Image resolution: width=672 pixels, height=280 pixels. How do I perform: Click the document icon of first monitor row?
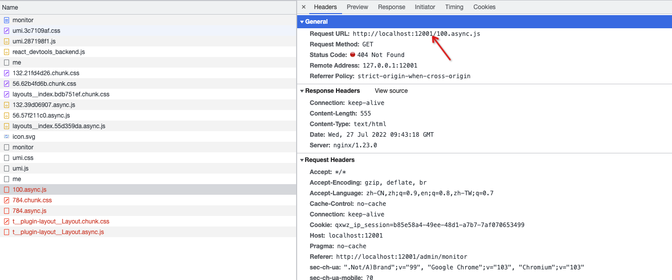pos(7,20)
